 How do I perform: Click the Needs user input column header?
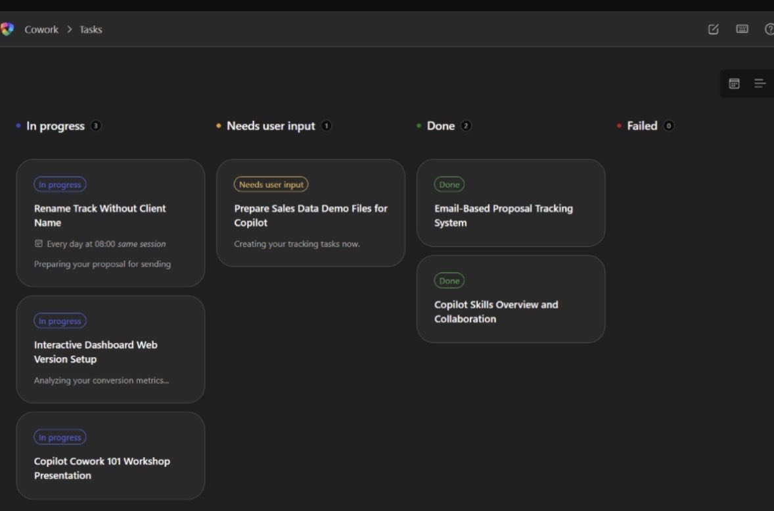(271, 125)
